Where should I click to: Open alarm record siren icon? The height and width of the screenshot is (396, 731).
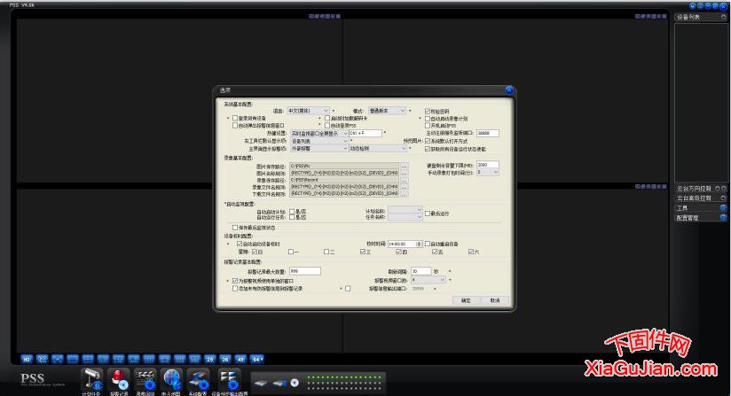click(x=118, y=380)
